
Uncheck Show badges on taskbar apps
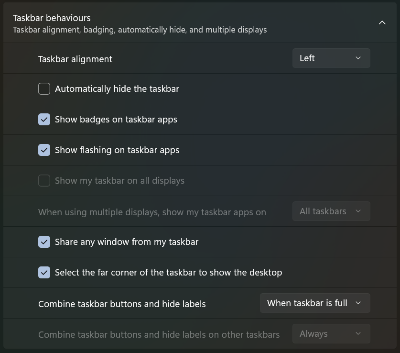(x=44, y=119)
